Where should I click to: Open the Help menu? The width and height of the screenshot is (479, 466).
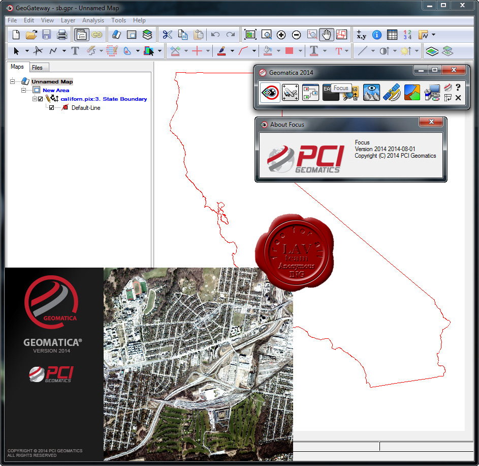click(139, 20)
